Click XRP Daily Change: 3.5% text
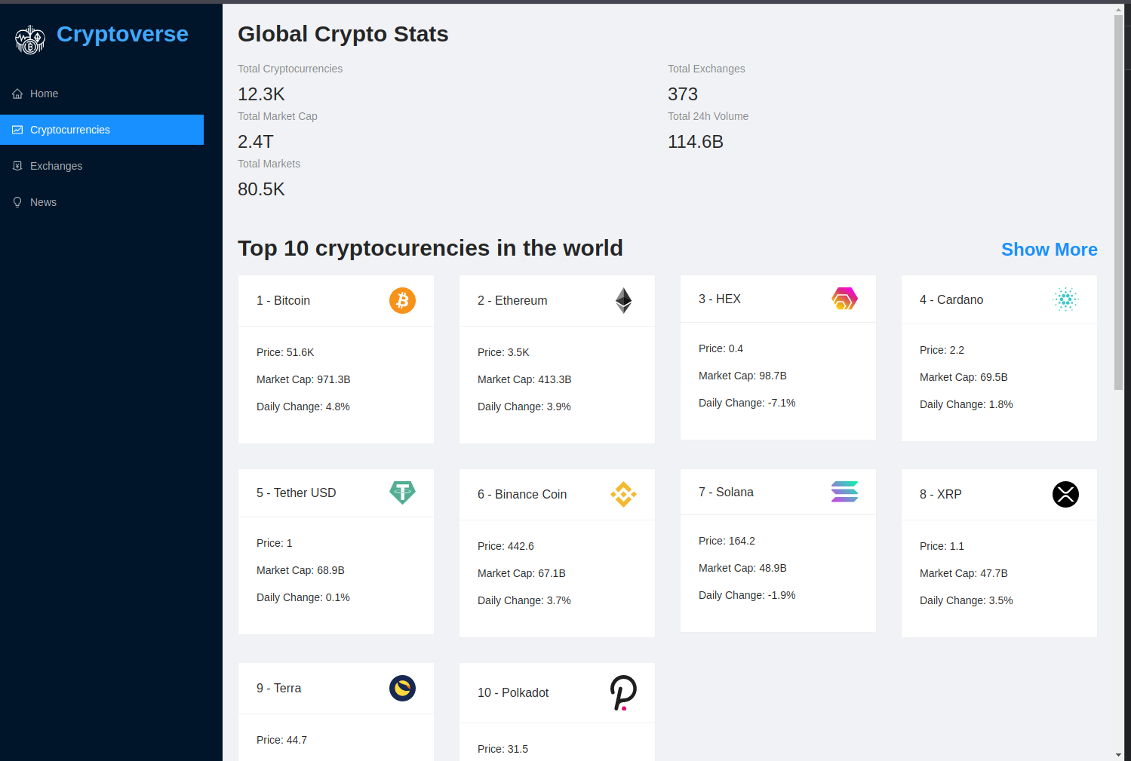 pos(967,600)
